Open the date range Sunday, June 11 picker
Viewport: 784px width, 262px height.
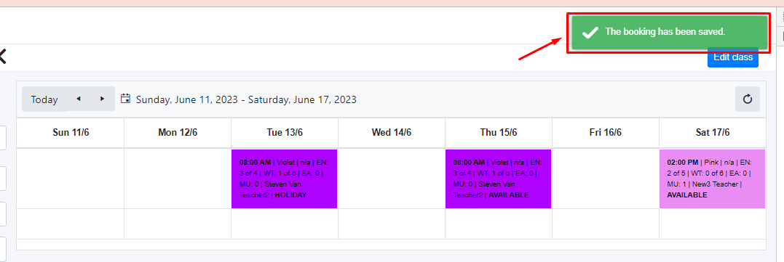tap(246, 99)
